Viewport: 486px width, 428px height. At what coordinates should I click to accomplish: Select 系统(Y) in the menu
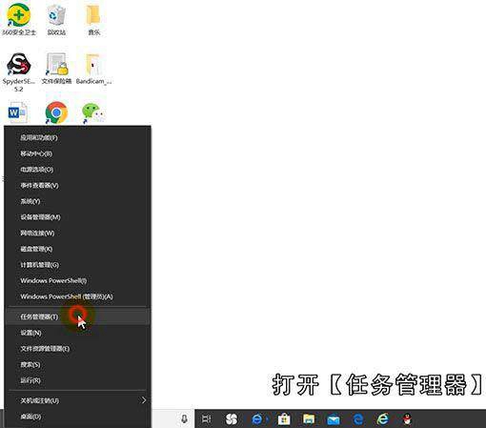[x=77, y=201]
